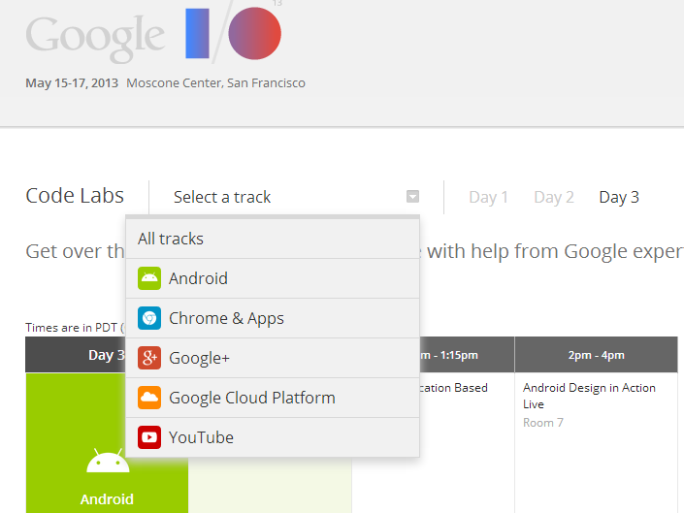Select the YouTube track entry
Viewport: 684px width, 513px height.
201,437
